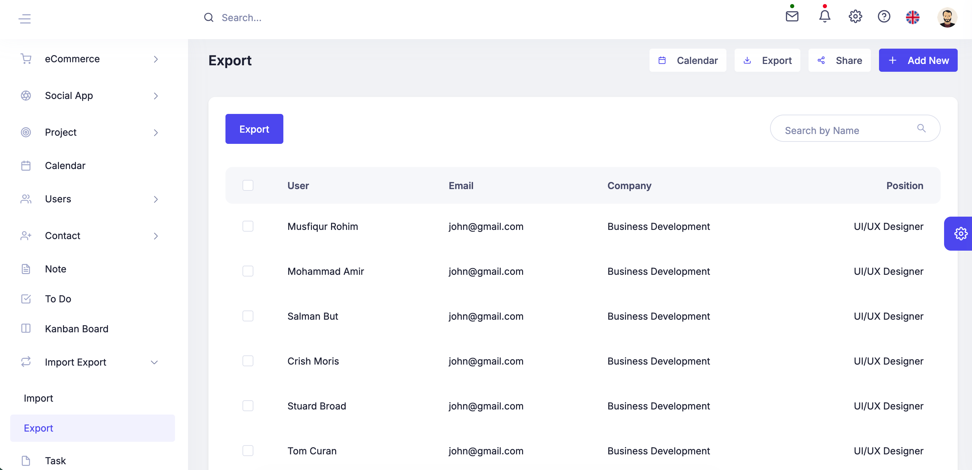Open the help question mark icon

point(884,17)
